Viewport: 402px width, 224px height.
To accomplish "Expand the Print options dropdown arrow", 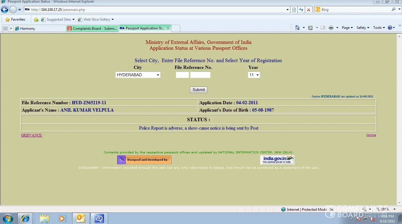I will 337,28.
